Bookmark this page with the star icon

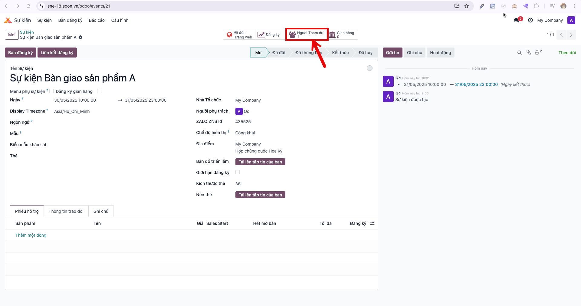tap(467, 6)
